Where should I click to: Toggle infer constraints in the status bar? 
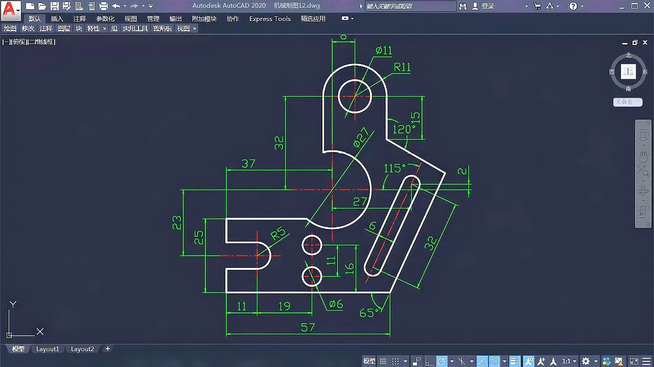(417, 361)
